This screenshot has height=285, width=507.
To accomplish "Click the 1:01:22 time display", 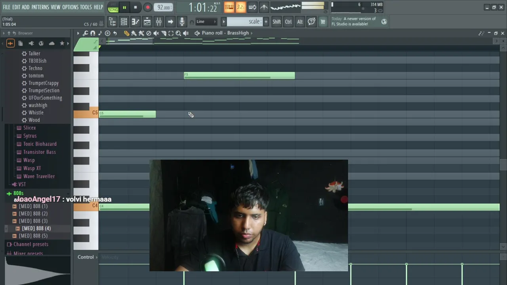I will (203, 8).
